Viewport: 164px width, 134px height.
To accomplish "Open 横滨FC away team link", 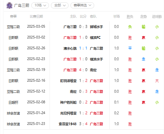I will pos(95,37).
